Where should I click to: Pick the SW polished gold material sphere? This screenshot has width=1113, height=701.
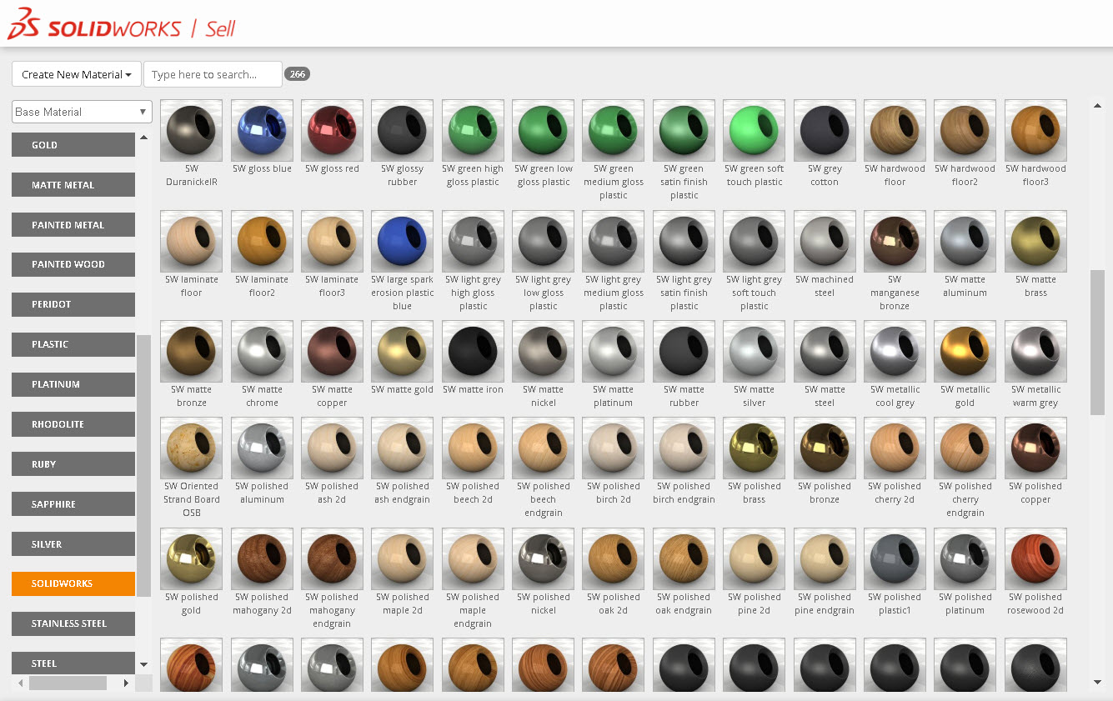tap(192, 558)
